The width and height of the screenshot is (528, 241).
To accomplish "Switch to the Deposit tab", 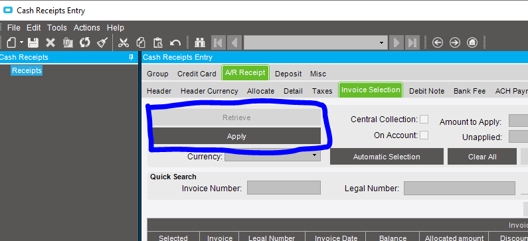I will pyautogui.click(x=288, y=74).
